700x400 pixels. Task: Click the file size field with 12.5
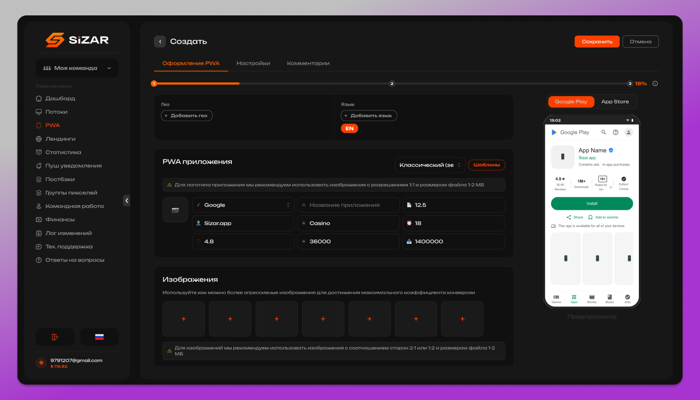pyautogui.click(x=454, y=205)
